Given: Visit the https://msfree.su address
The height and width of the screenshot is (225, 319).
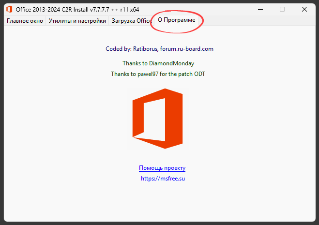Looking at the screenshot, I should (x=163, y=179).
